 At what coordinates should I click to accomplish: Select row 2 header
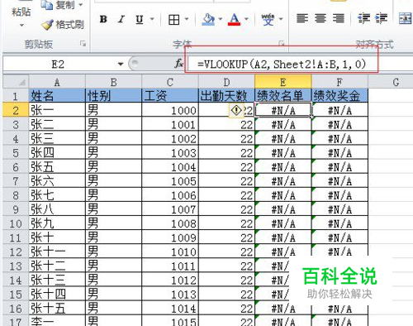click(x=16, y=110)
